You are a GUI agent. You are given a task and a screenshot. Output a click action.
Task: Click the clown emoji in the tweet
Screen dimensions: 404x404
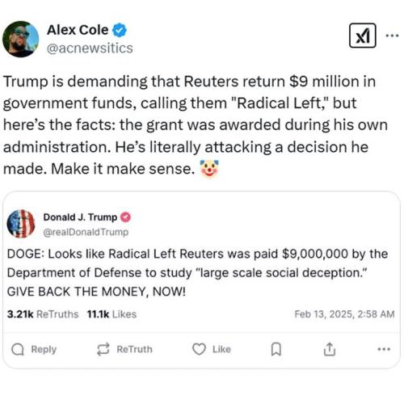point(209,169)
